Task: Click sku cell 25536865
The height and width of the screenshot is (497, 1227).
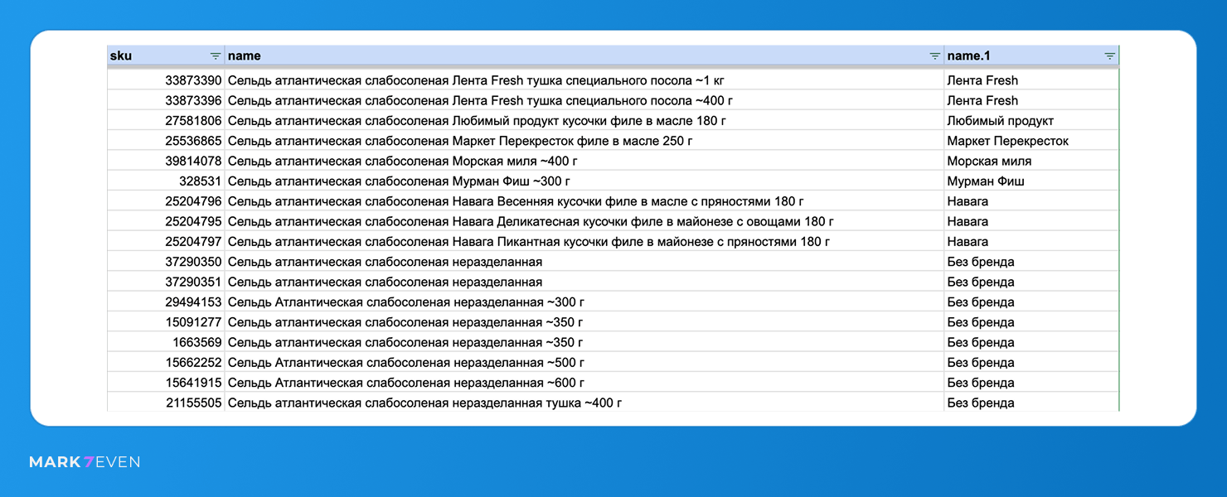Action: click(x=166, y=141)
